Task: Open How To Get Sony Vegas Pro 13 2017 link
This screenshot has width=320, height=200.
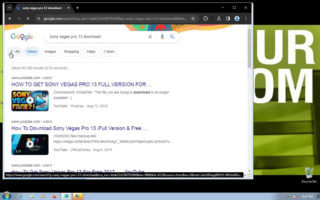Action: click(78, 172)
